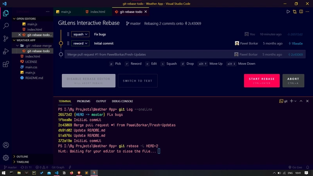
Task: Open the Accounts menu icon
Action: [x=6, y=145]
